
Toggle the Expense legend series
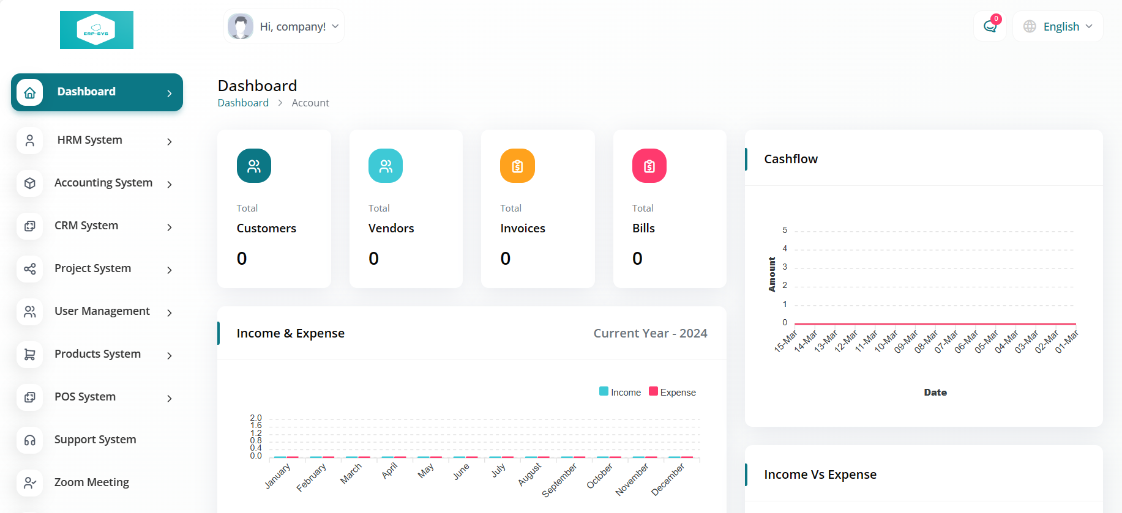click(x=672, y=392)
